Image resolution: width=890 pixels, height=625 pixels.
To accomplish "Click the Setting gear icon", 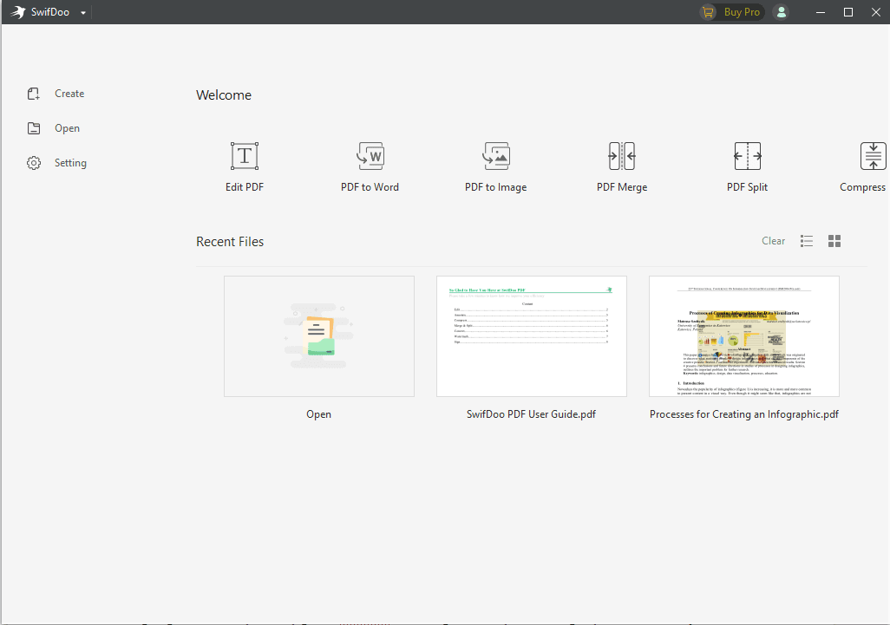I will pyautogui.click(x=33, y=162).
